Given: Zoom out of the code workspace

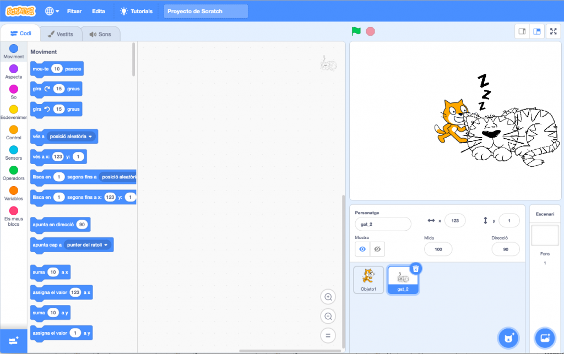Looking at the screenshot, I should 328,317.
